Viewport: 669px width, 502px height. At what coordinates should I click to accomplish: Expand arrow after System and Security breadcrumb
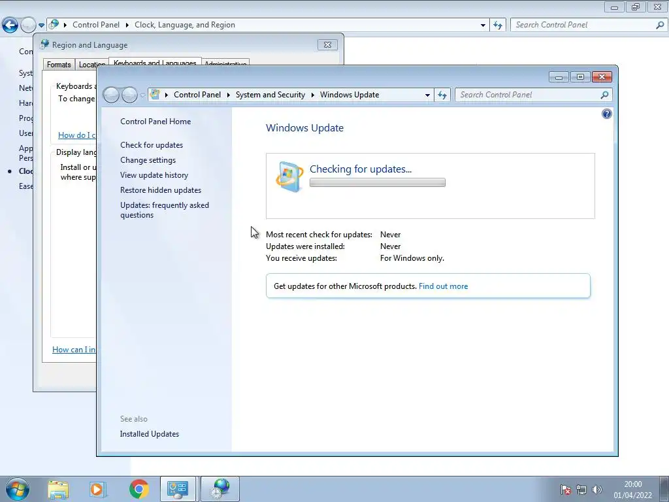tap(313, 95)
